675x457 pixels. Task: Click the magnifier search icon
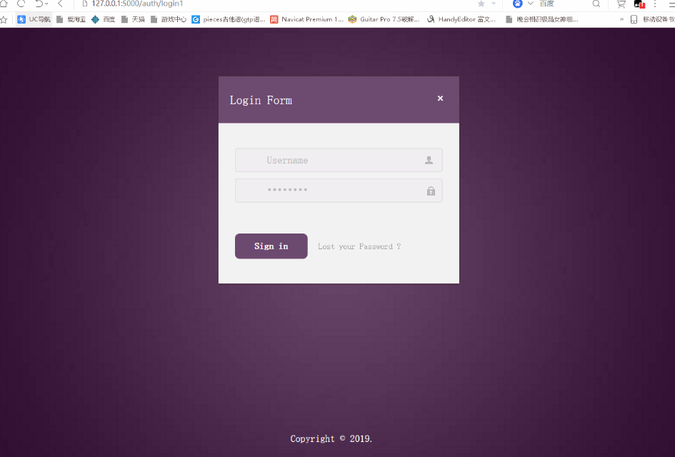tap(596, 4)
